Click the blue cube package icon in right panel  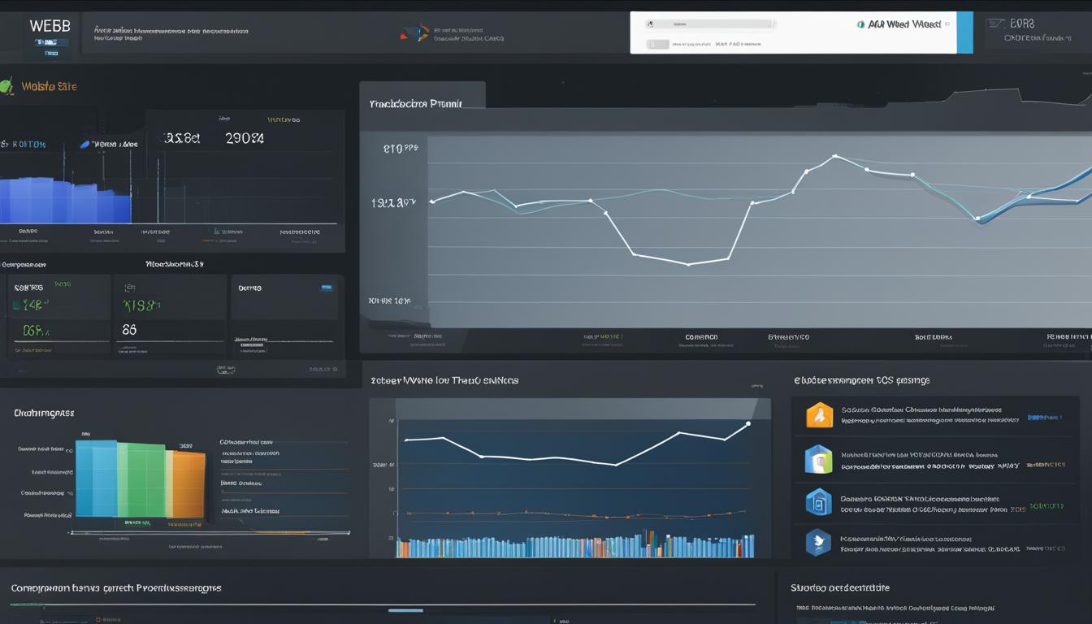tap(818, 458)
